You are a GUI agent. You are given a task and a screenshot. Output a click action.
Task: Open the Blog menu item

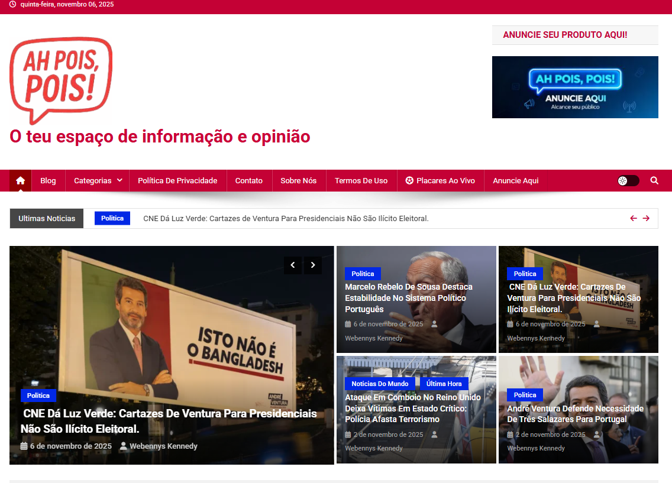tap(48, 181)
